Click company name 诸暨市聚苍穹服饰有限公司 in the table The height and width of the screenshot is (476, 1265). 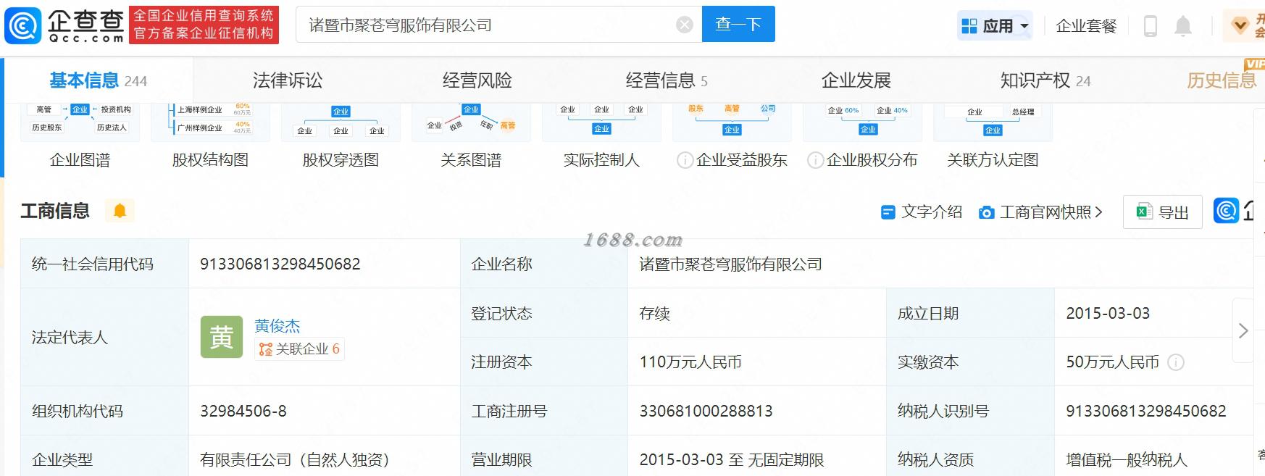[x=730, y=264]
